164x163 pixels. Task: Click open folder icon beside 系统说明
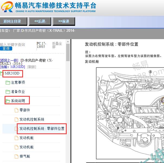pos(8,101)
